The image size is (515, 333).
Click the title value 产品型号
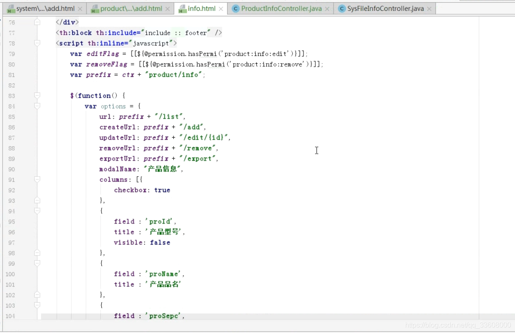pyautogui.click(x=164, y=232)
